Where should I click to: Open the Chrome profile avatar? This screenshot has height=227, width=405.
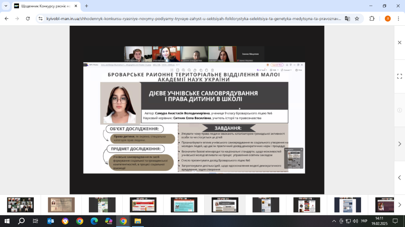coord(388,19)
